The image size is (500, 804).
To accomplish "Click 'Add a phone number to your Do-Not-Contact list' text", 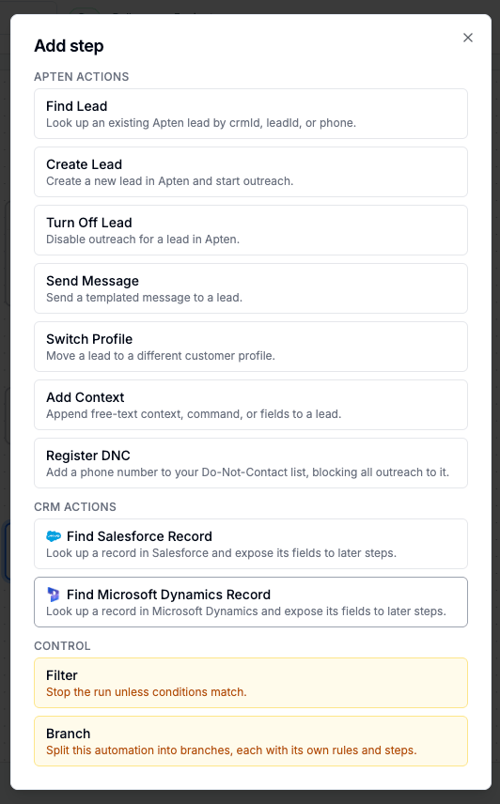I will pyautogui.click(x=247, y=472).
